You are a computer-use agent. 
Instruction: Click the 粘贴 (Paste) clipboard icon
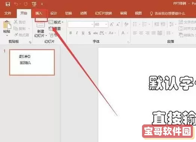point(7,24)
